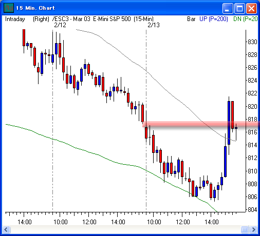Image resolution: width=260 pixels, height=236 pixels.
Task: Click the '15 Min. Chart' title bar text
Action: pos(35,8)
